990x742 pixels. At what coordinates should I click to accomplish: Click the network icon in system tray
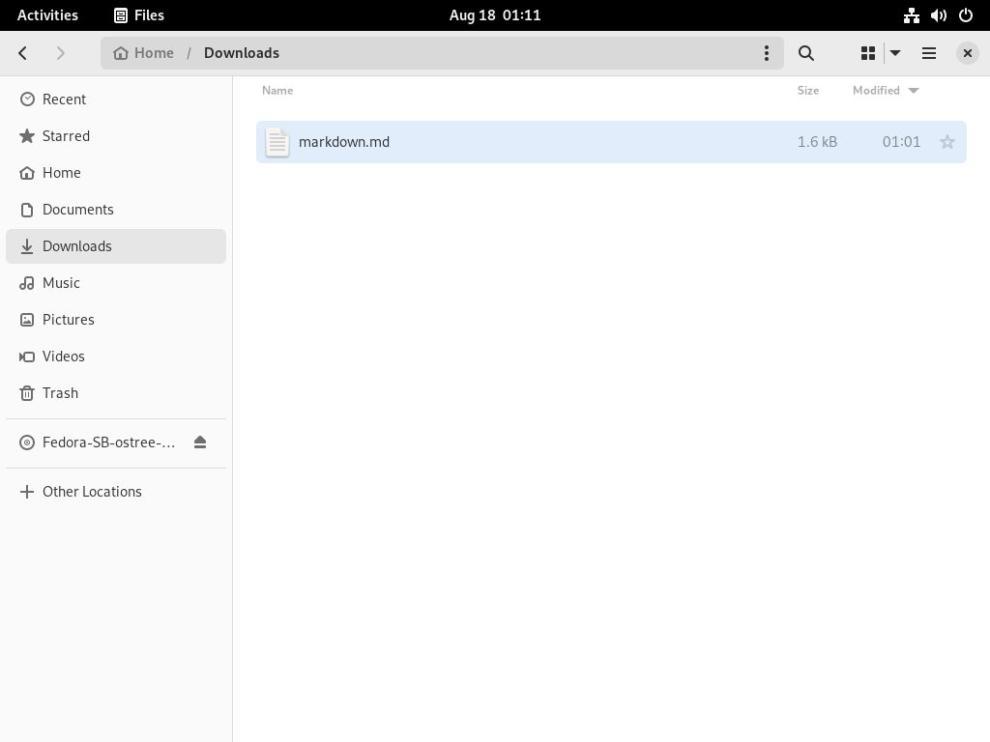911,15
